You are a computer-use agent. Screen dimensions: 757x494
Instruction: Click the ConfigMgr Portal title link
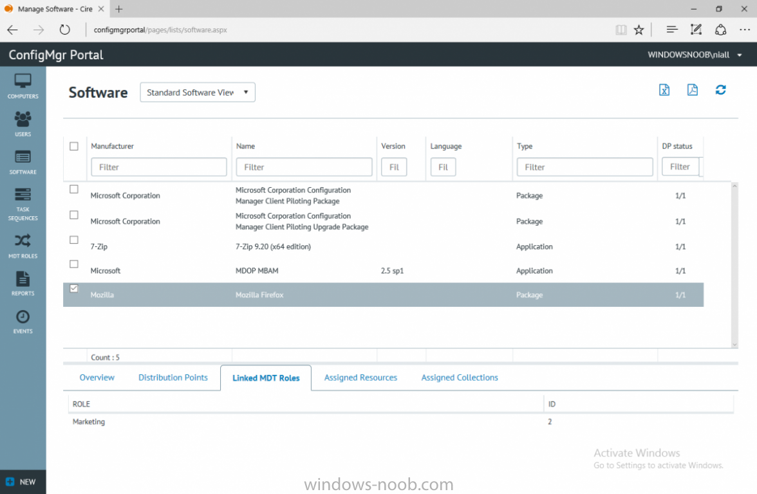coord(56,55)
